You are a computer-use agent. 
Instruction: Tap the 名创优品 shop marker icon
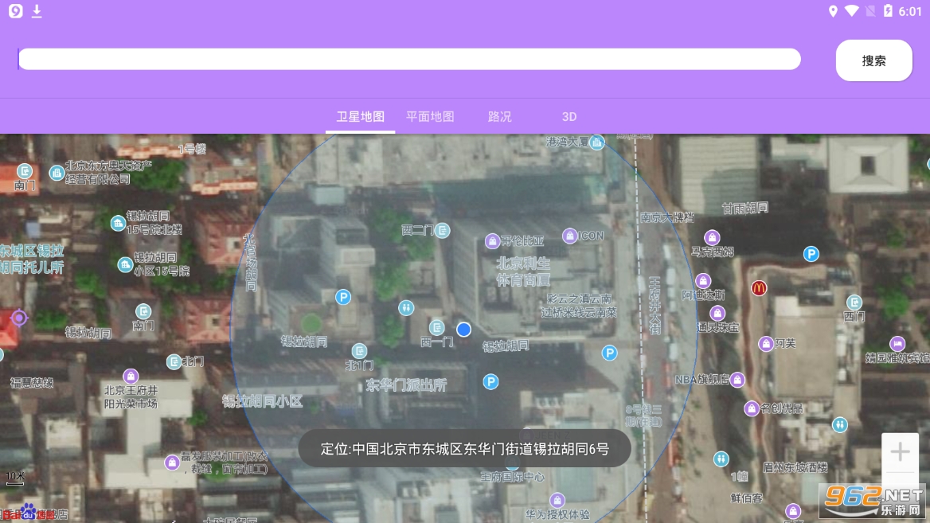[752, 409]
